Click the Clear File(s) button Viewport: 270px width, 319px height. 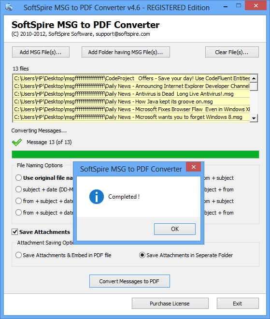[x=232, y=52]
